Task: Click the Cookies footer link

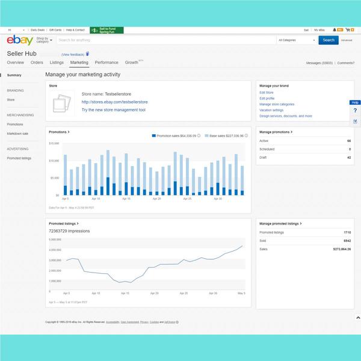Action: tap(154, 322)
